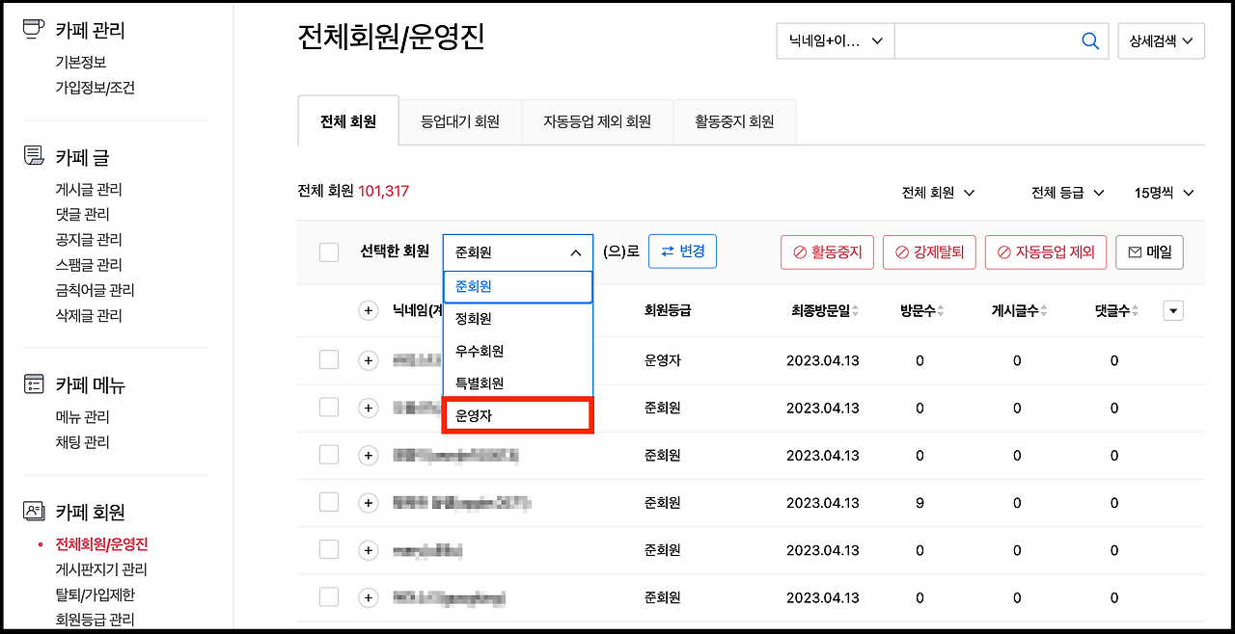Click the 카페 관리 cup icon
This screenshot has height=634, width=1235.
[34, 29]
